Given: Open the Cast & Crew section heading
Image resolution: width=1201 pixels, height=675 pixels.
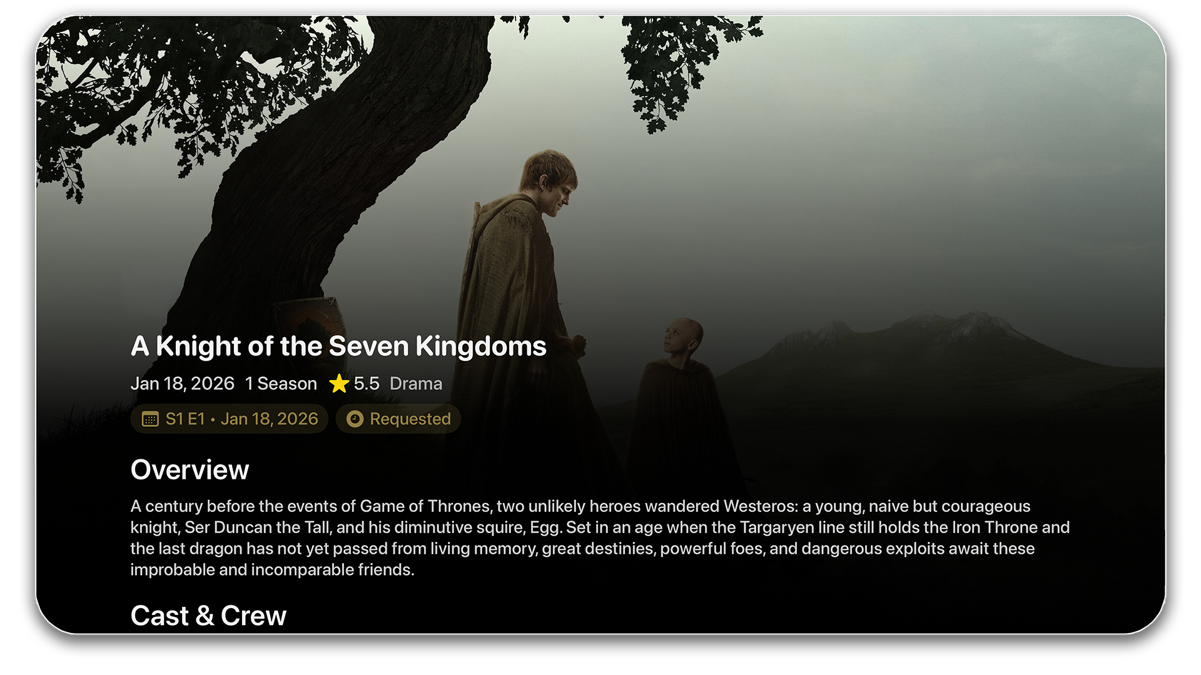Looking at the screenshot, I should [x=208, y=616].
